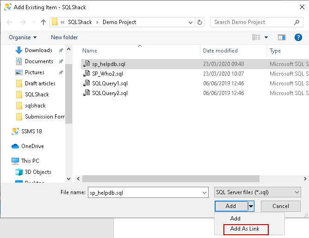Open the help question mark icon
This screenshot has width=309, height=238.
coord(298,37)
